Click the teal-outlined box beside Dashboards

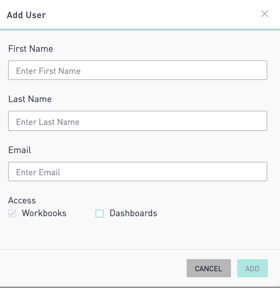click(99, 213)
